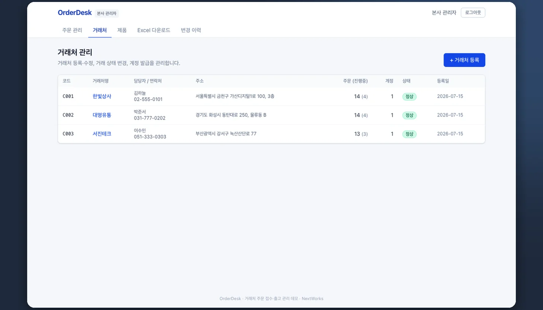Click code cell C001
Image resolution: width=543 pixels, height=310 pixels.
(68, 96)
